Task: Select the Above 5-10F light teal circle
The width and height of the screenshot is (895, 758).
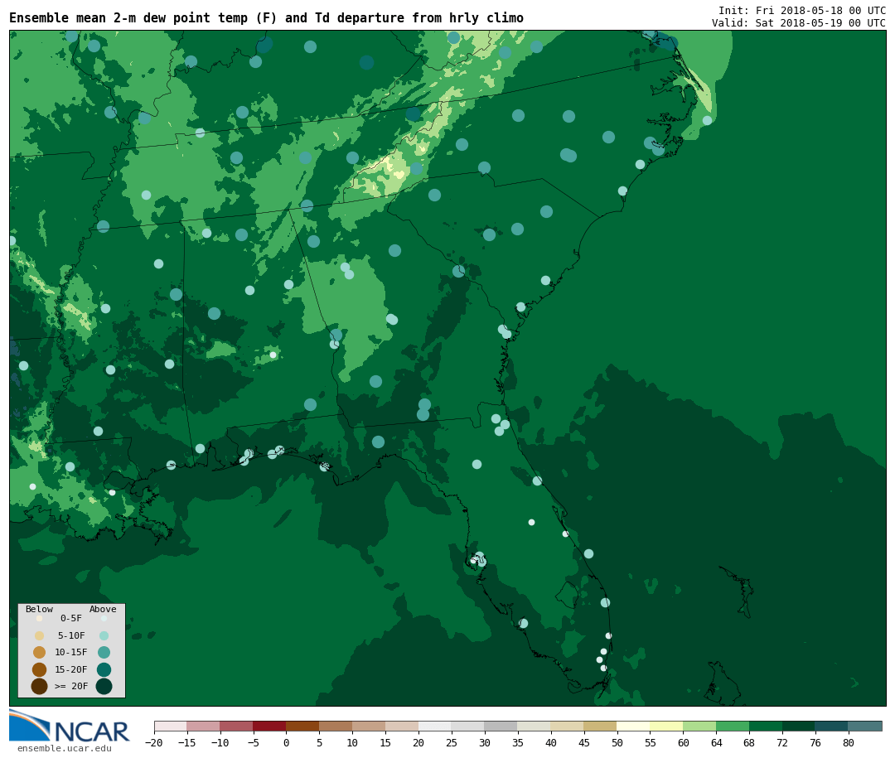Action: 104,635
